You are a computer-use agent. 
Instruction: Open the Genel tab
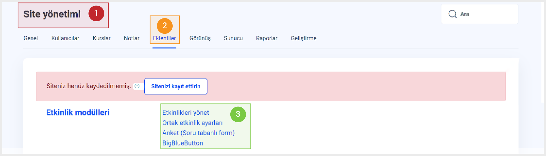(30, 38)
